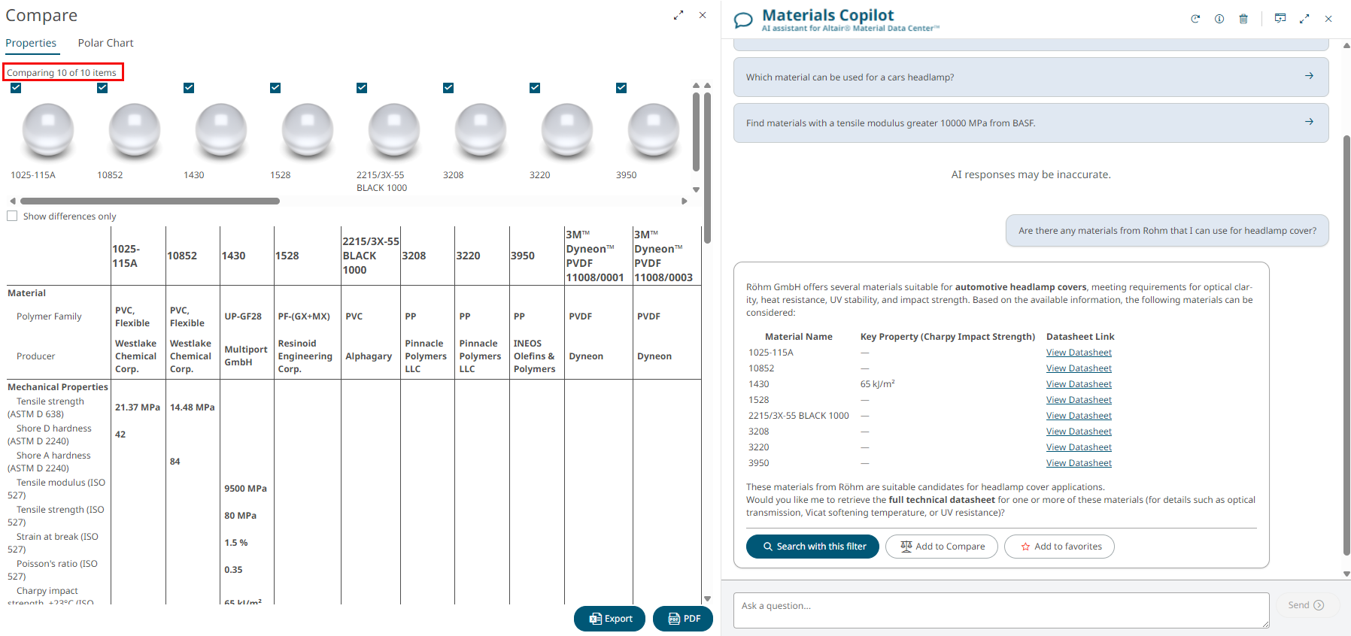Click the thumbnail strip down scroll arrow
This screenshot has width=1351, height=636.
tap(696, 189)
